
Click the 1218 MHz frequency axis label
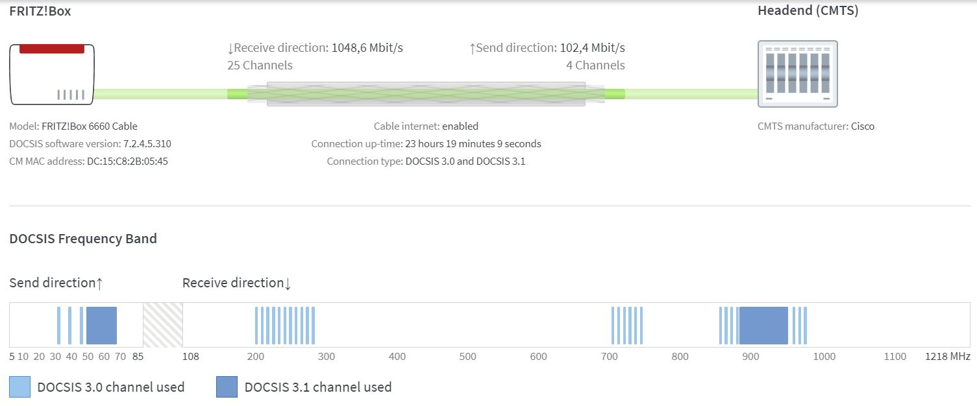948,357
